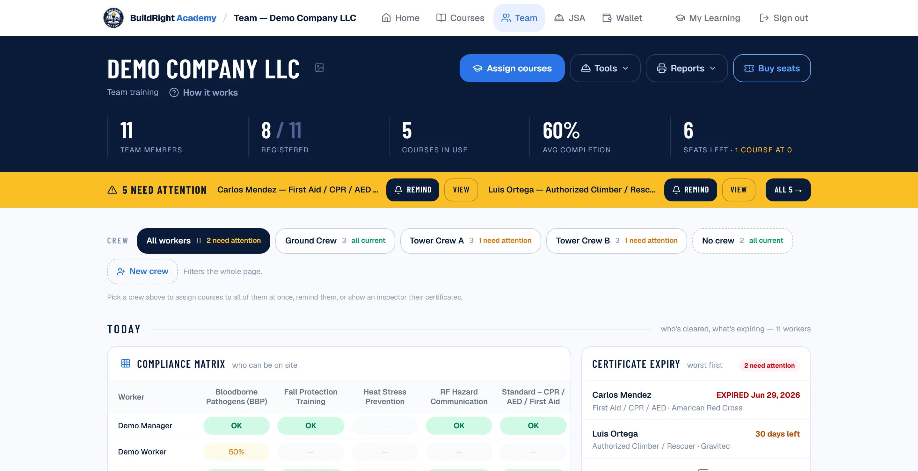Open the JSA nav tab

pos(570,18)
